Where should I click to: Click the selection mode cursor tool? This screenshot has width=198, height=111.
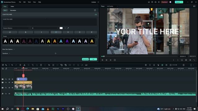pyautogui.click(x=6, y=65)
